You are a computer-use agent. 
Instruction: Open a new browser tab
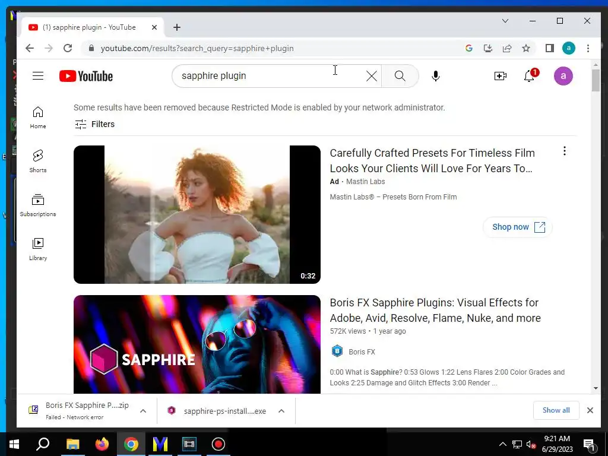[177, 27]
